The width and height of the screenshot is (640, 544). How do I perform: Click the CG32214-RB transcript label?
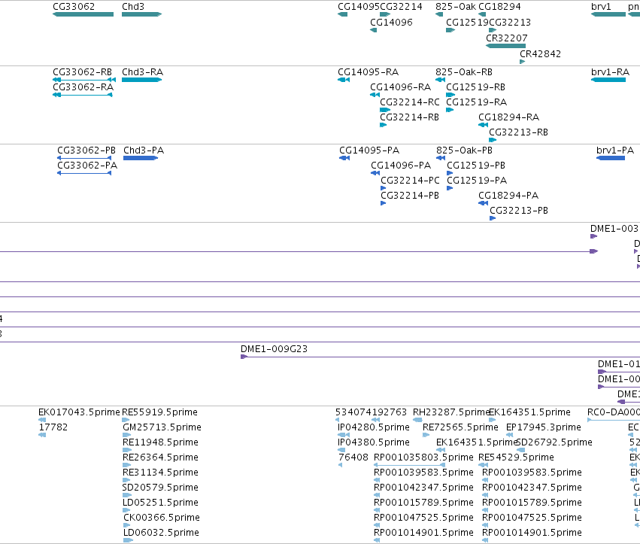(x=409, y=117)
